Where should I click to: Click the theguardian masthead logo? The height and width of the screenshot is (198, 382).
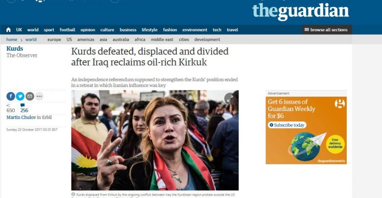pyautogui.click(x=301, y=11)
